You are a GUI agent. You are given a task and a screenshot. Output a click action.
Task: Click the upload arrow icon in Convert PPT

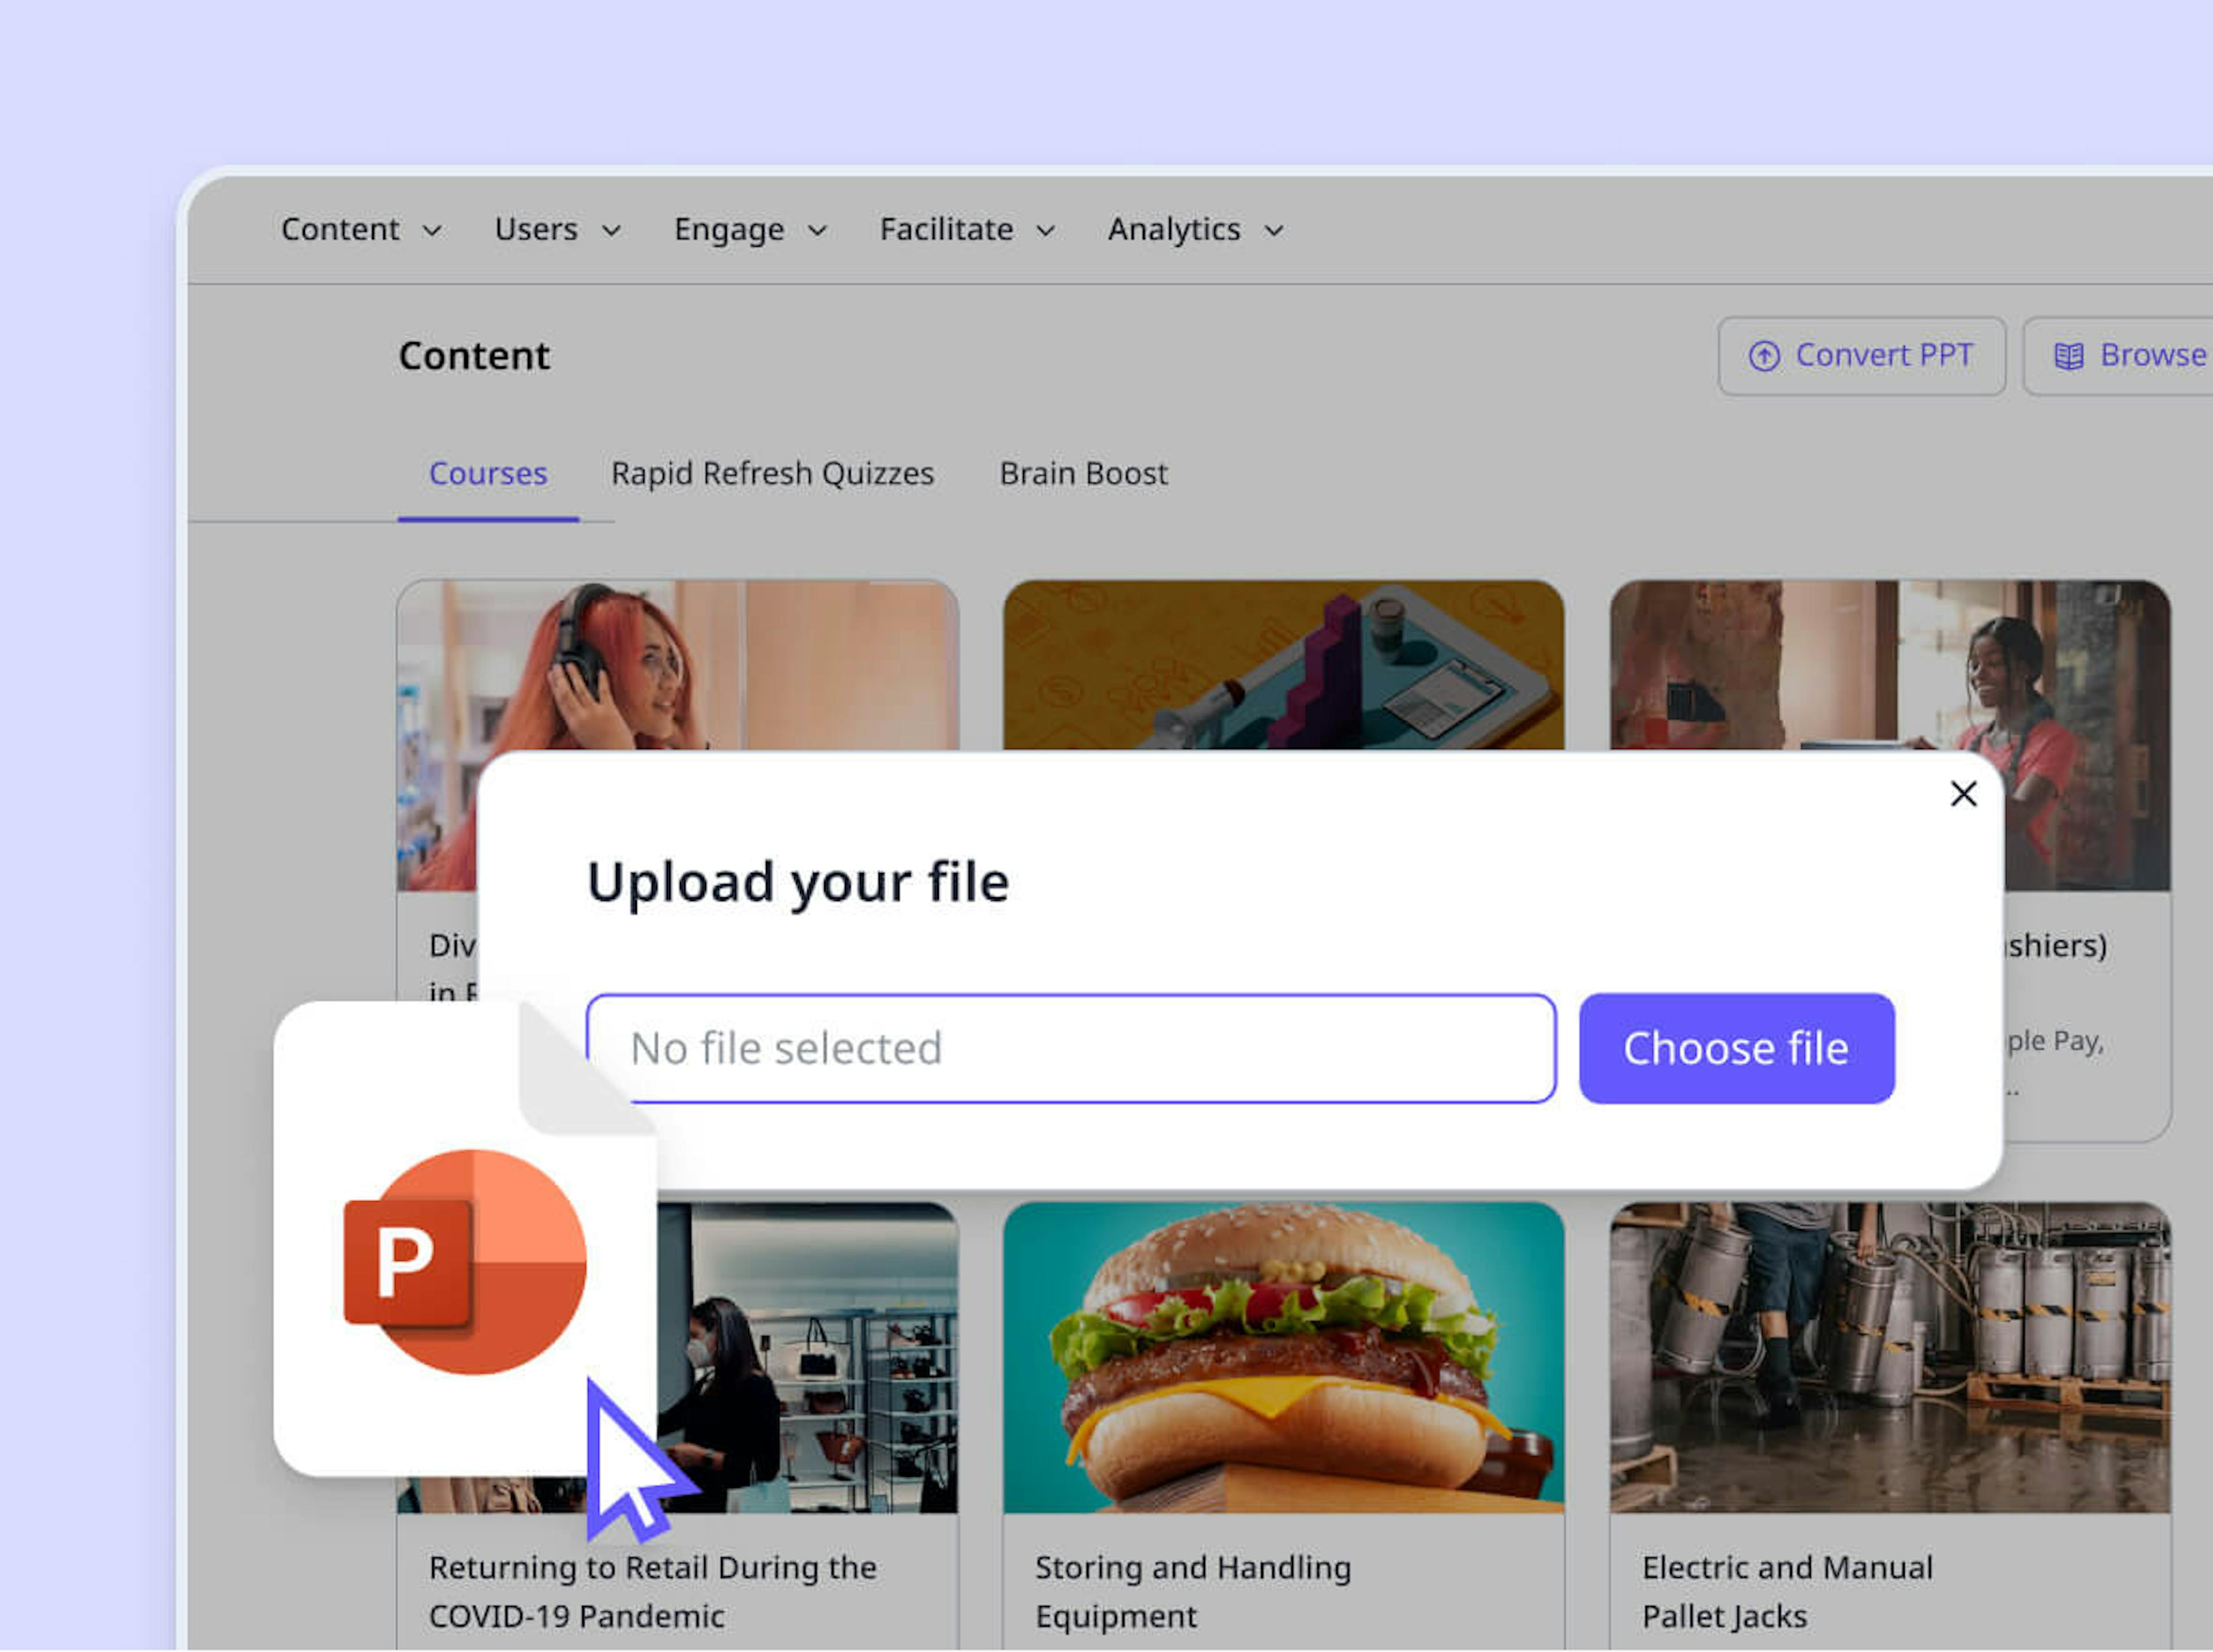[x=1764, y=356]
